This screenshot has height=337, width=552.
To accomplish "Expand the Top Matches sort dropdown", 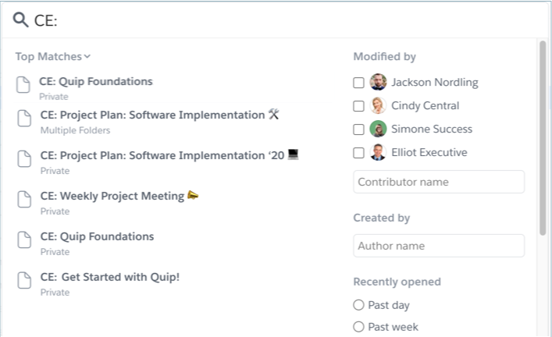I will click(x=53, y=57).
